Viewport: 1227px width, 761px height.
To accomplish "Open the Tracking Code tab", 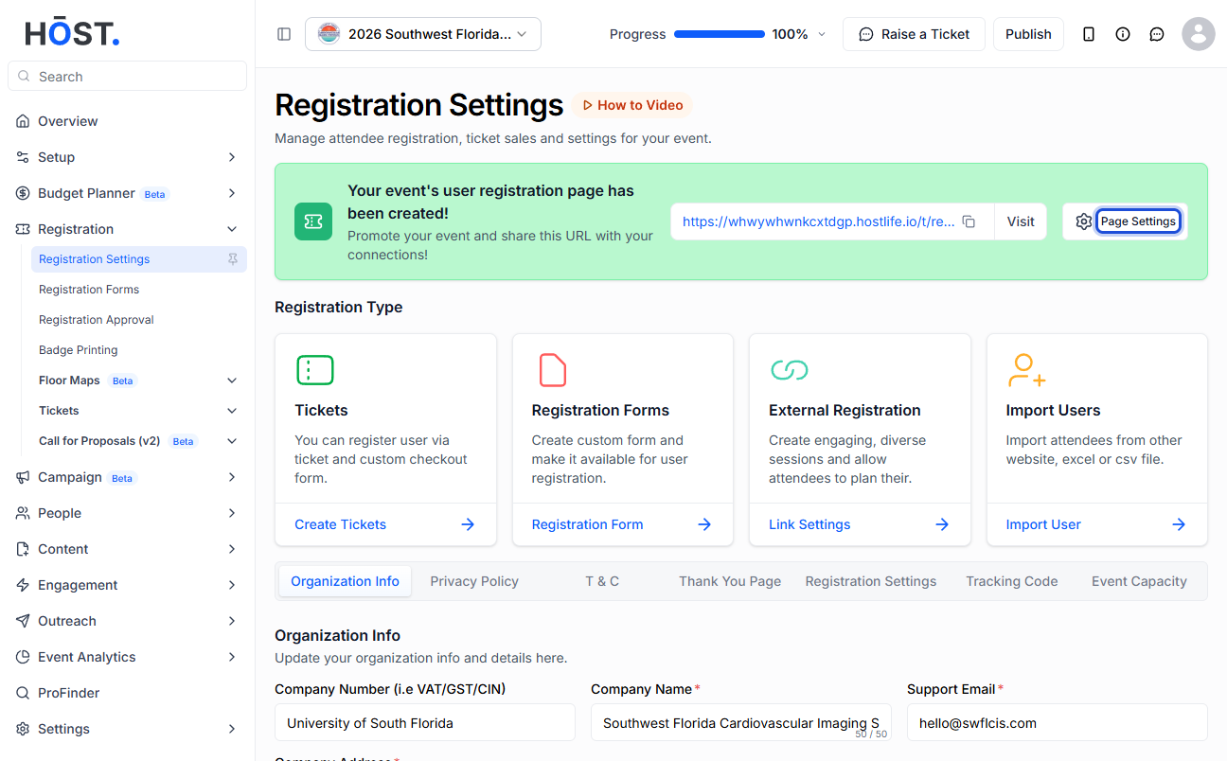I will pos(1012,581).
